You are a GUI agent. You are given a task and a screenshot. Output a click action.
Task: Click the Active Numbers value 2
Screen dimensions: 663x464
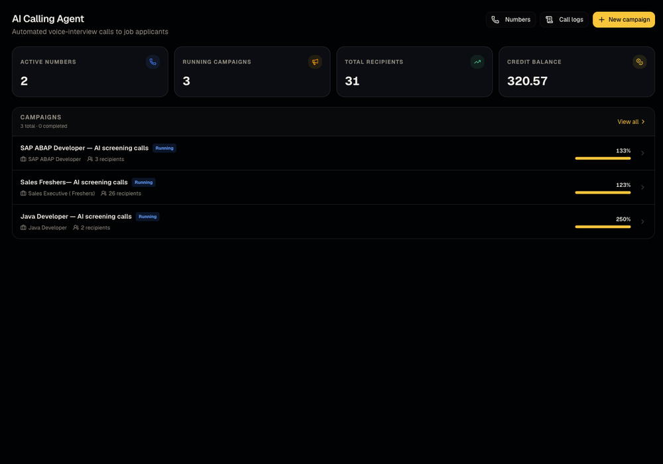coord(24,81)
